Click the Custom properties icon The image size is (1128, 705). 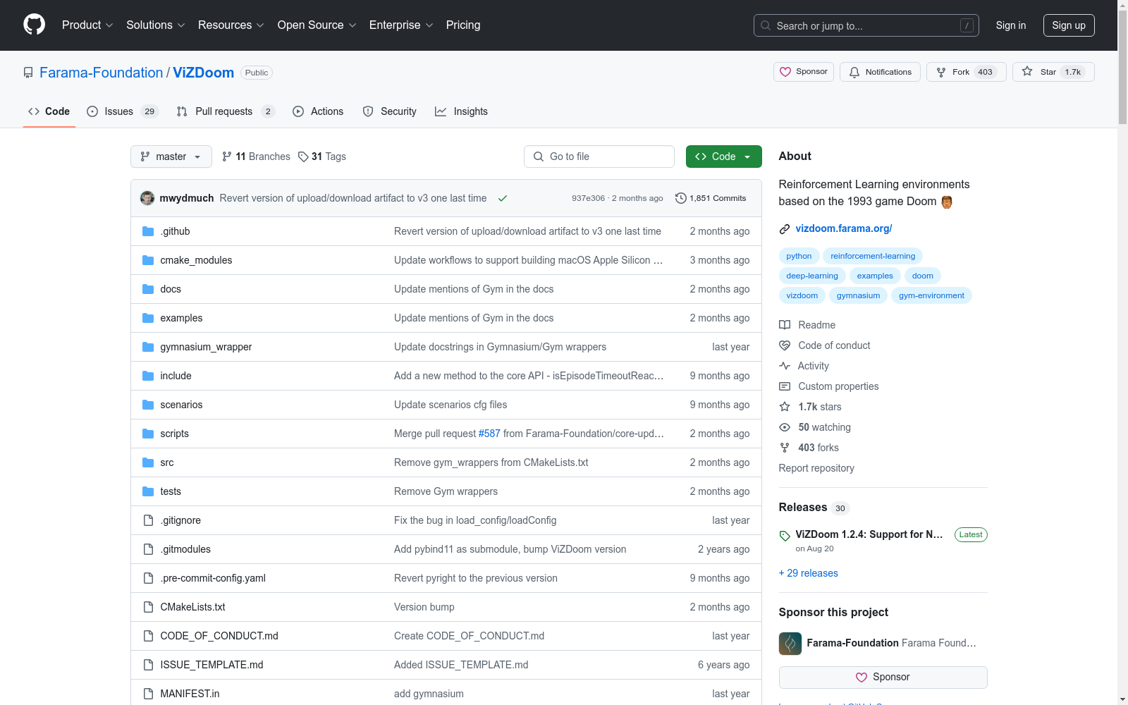785,386
